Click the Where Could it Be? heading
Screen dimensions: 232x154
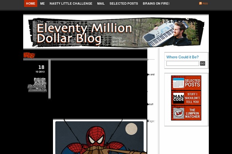tap(183, 57)
